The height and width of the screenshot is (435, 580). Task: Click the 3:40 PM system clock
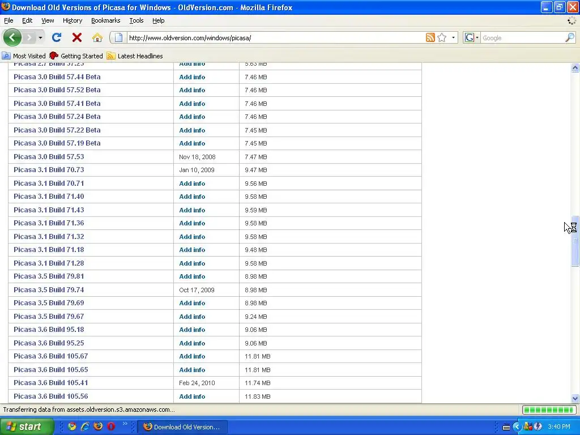point(559,427)
